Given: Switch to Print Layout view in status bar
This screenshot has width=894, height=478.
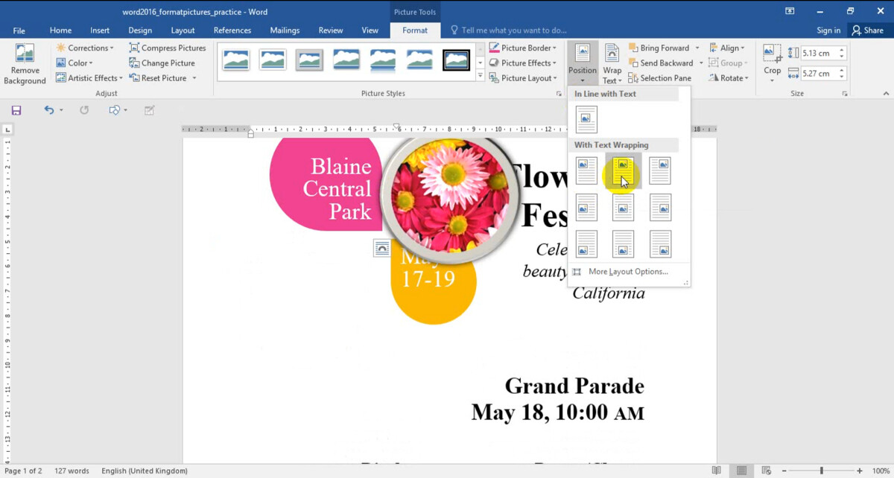Looking at the screenshot, I should (741, 471).
